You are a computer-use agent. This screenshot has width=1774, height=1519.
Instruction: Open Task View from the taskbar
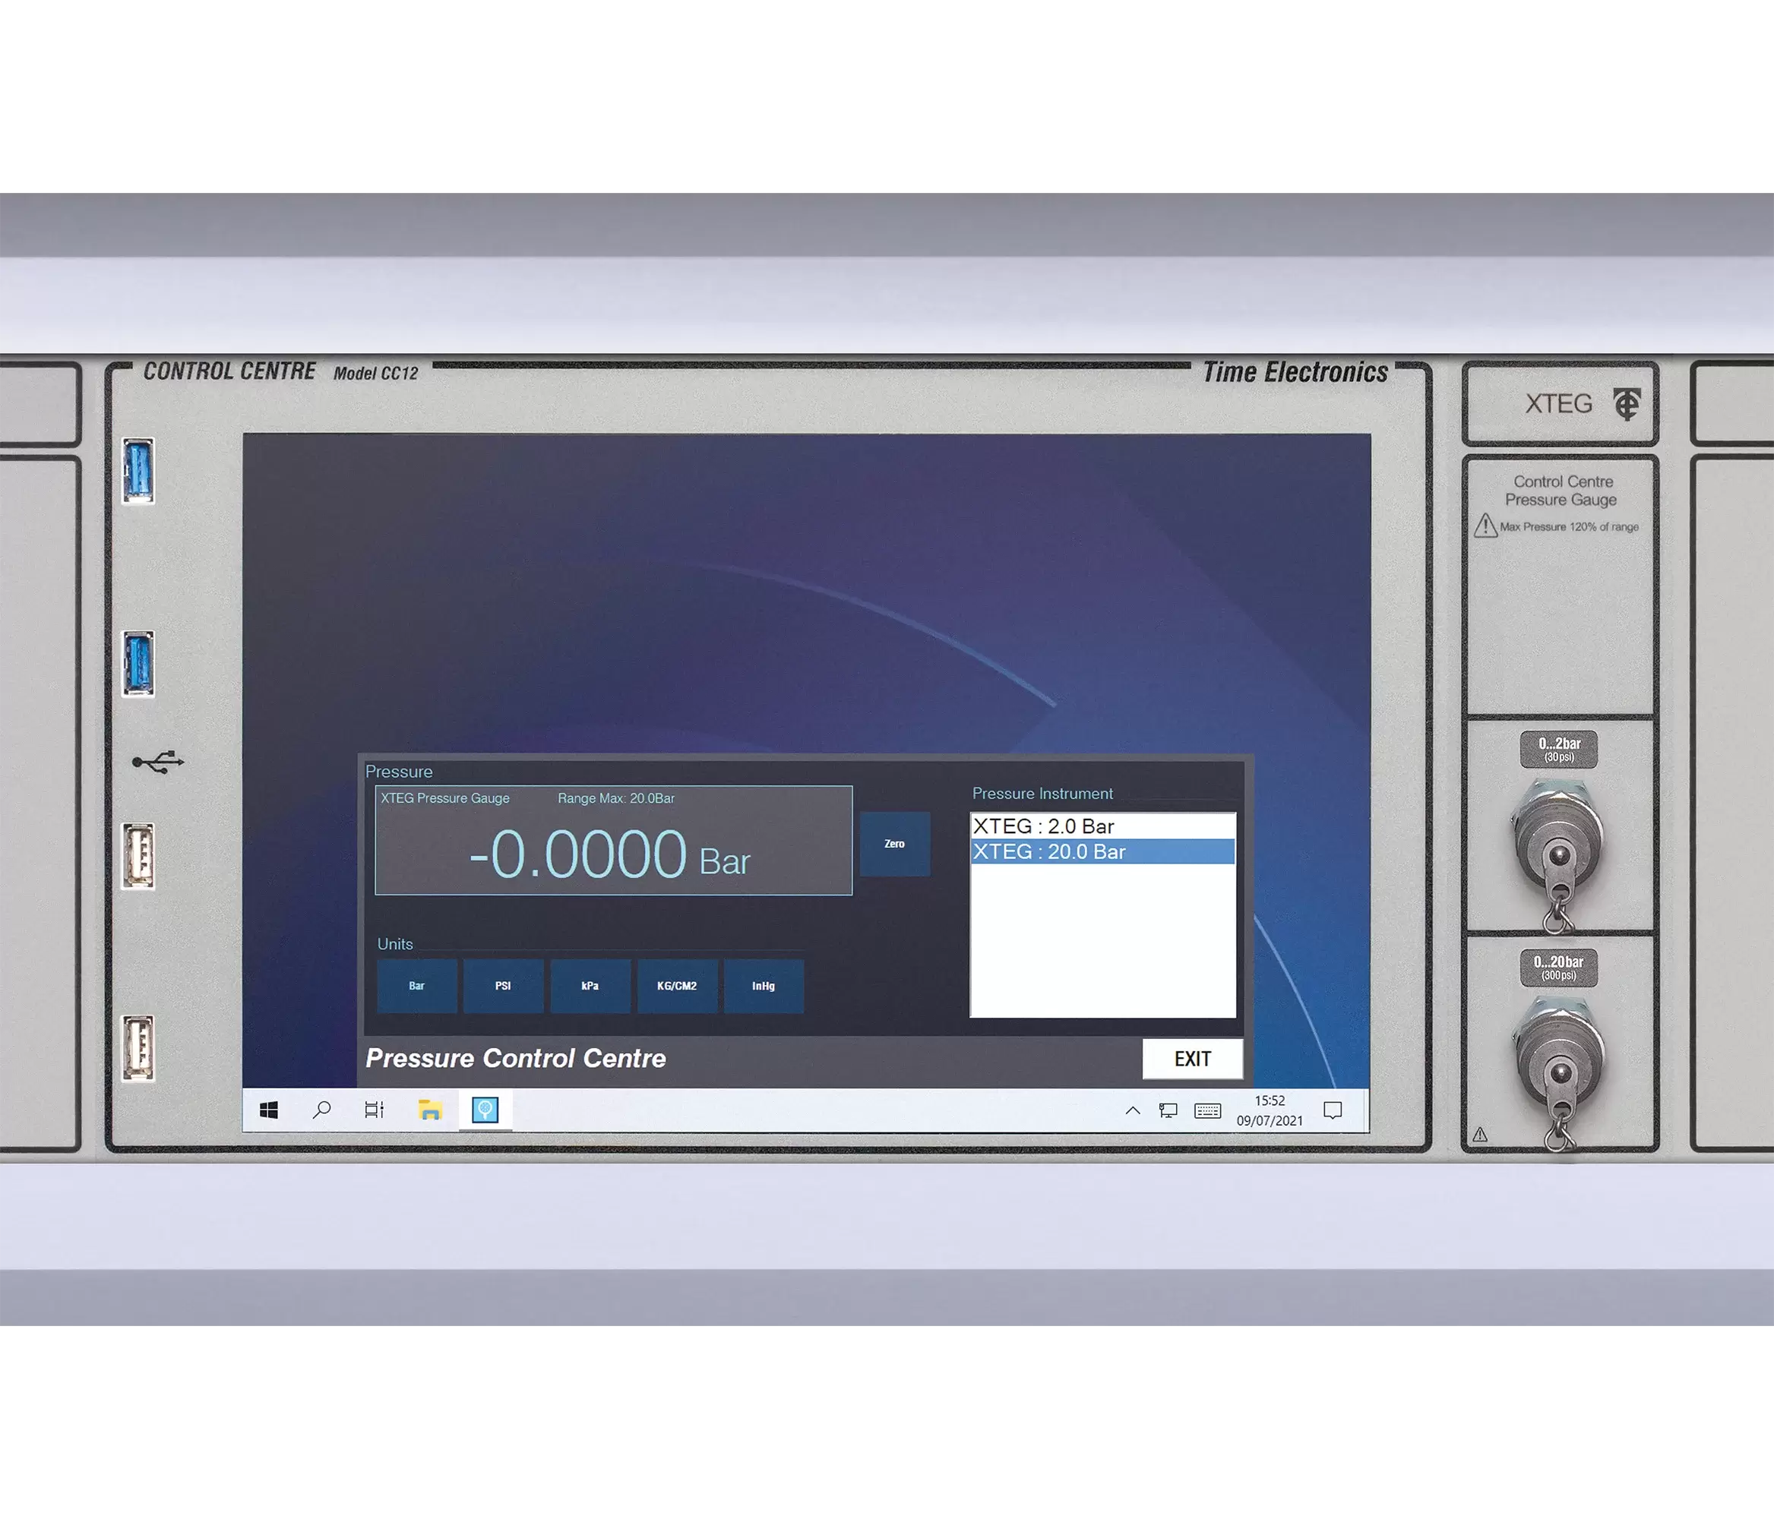(x=374, y=1111)
